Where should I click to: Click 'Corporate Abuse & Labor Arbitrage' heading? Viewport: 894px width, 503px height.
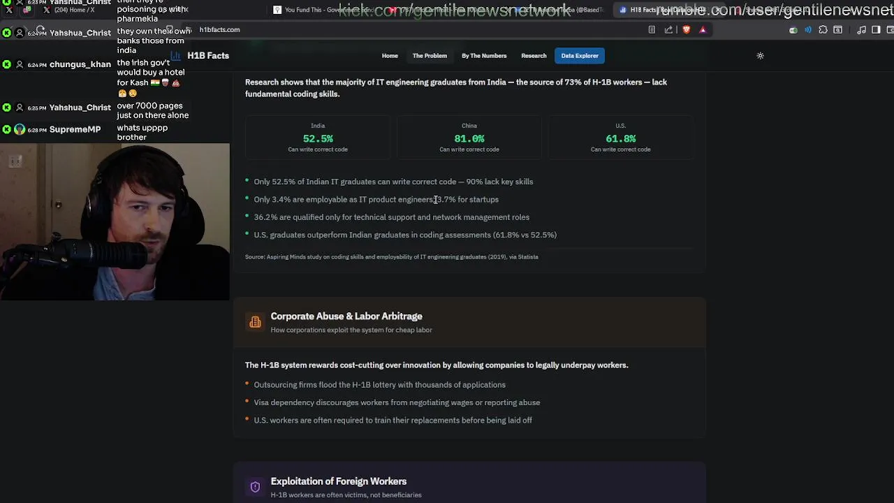point(346,316)
